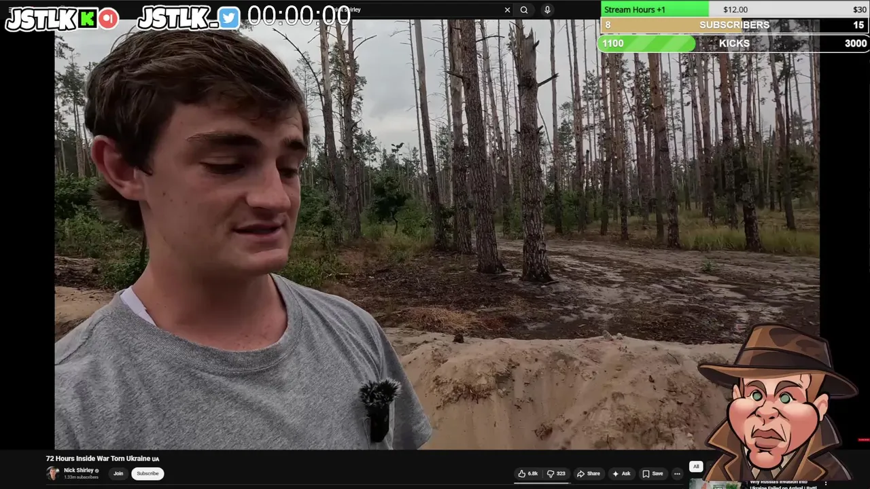The height and width of the screenshot is (489, 870).
Task: Click the detective cartoon avatar overlay
Action: tap(778, 402)
